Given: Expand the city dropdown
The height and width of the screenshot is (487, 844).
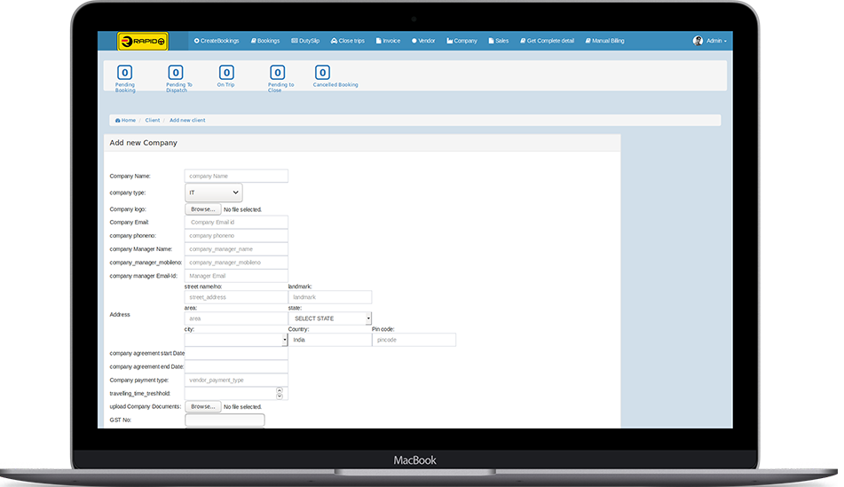Looking at the screenshot, I should 236,340.
